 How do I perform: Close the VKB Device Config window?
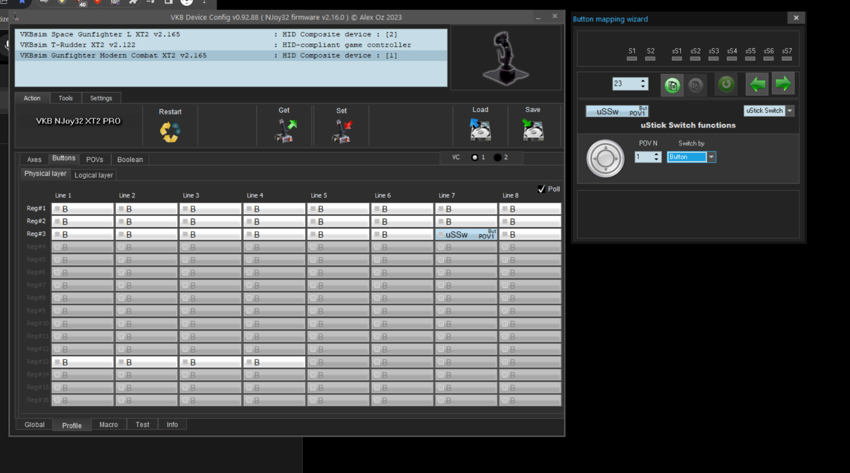tap(555, 17)
